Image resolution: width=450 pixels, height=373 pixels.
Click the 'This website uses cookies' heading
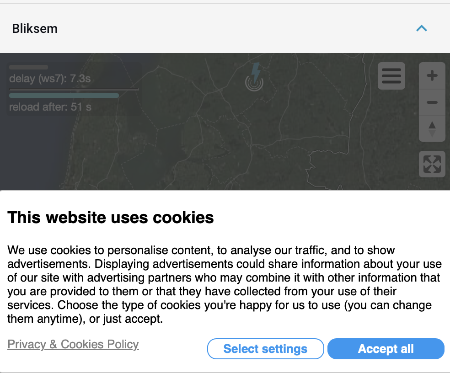point(111,217)
